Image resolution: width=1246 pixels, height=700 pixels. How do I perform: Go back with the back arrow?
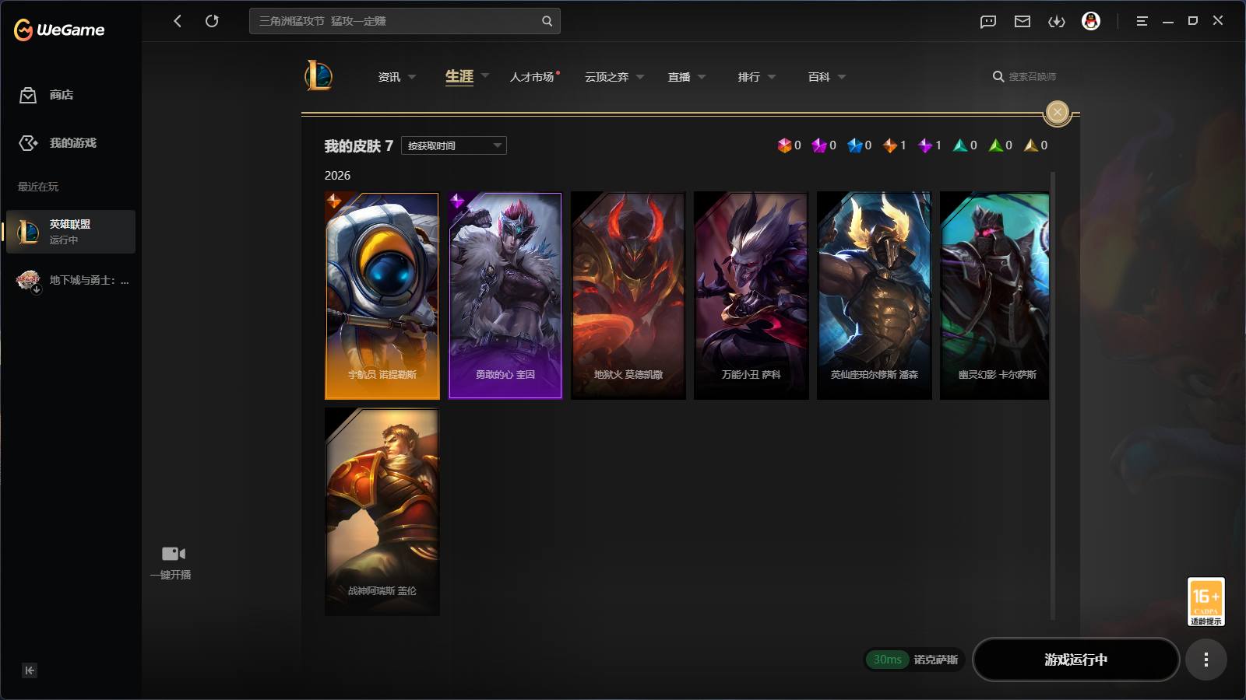(178, 21)
